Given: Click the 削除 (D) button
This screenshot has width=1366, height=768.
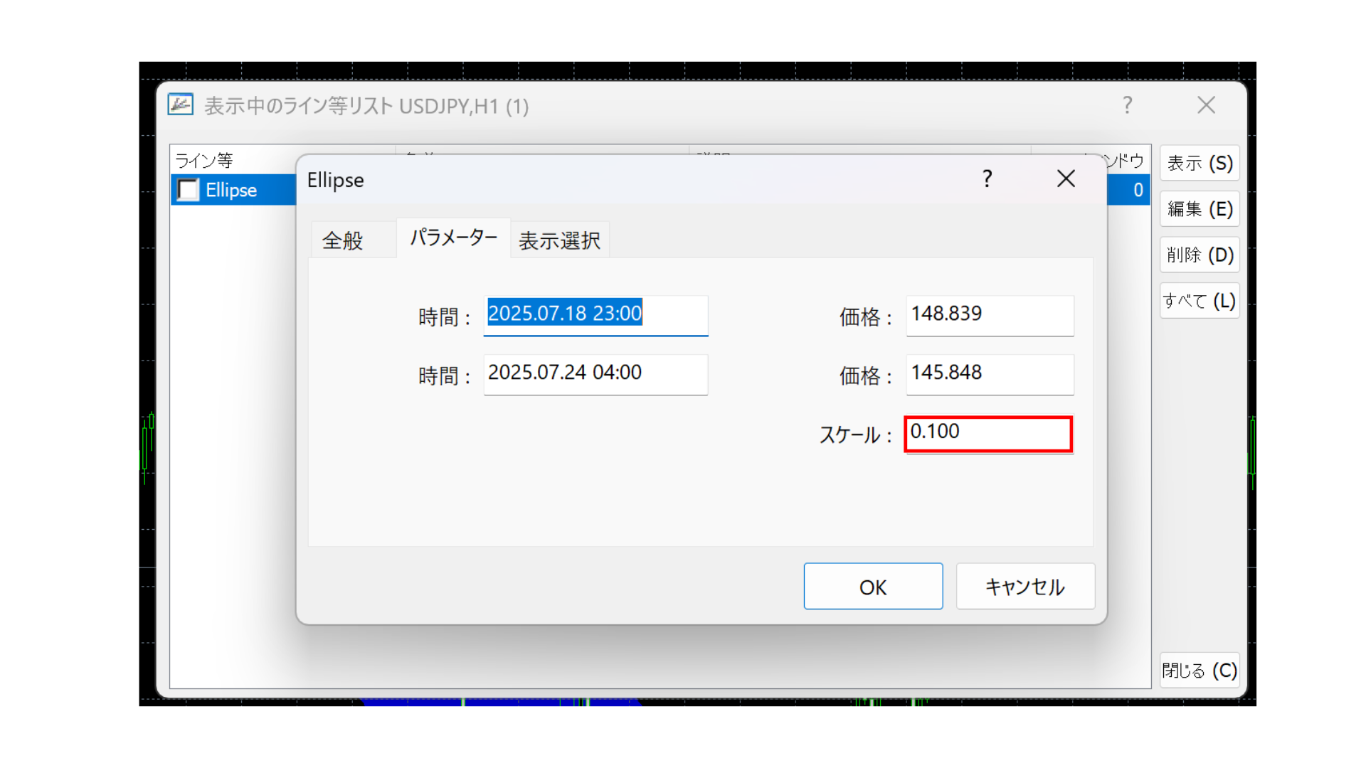Looking at the screenshot, I should click(x=1200, y=255).
